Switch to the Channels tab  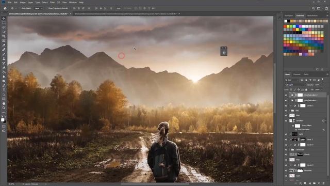(x=297, y=74)
